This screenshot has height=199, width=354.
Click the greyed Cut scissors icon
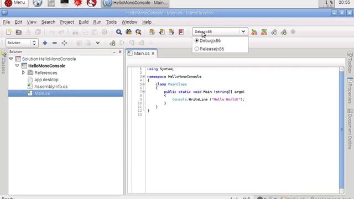75,32
